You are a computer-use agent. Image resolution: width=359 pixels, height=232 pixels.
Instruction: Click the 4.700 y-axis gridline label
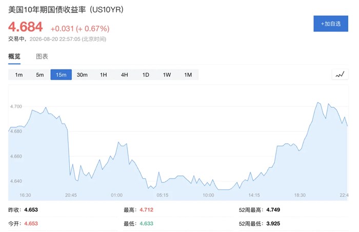(x=16, y=106)
